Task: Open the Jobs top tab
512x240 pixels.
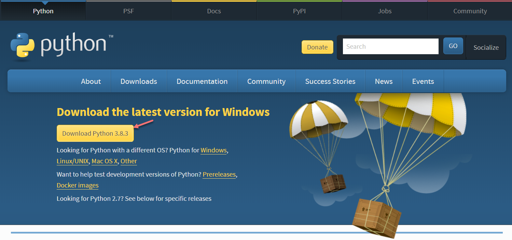Action: point(385,11)
